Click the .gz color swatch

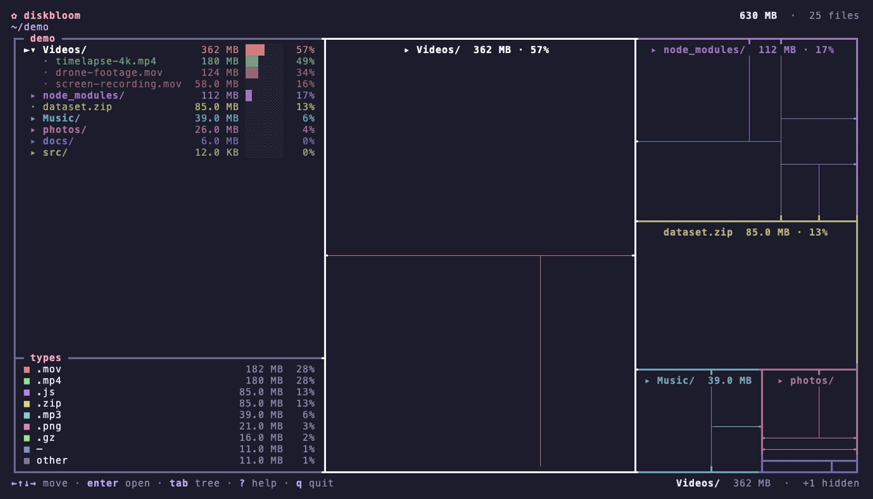pyautogui.click(x=27, y=438)
